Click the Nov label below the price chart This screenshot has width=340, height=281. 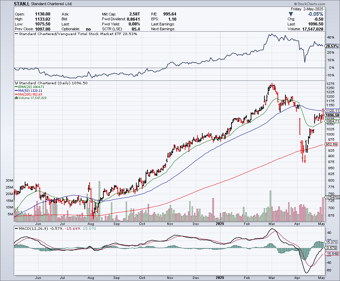(x=170, y=224)
